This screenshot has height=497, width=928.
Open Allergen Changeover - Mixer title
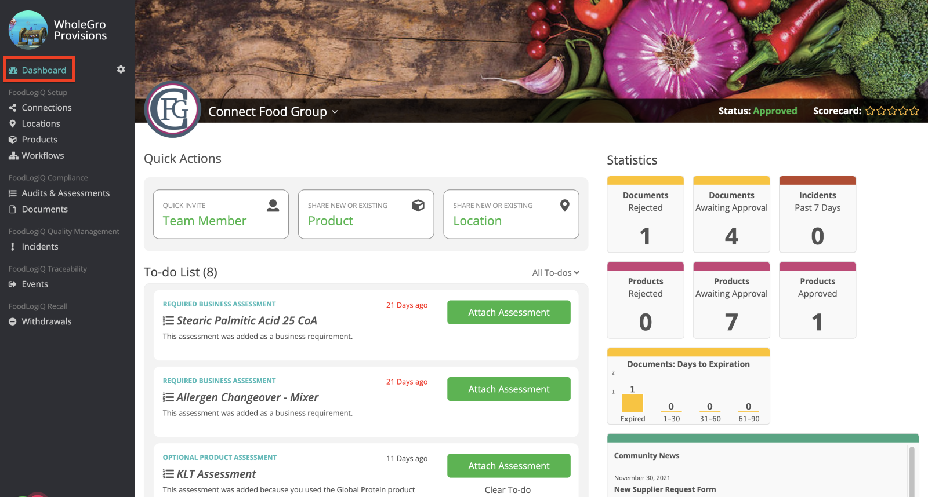pyautogui.click(x=247, y=397)
